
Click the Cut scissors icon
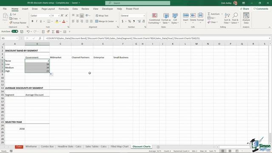(11, 14)
